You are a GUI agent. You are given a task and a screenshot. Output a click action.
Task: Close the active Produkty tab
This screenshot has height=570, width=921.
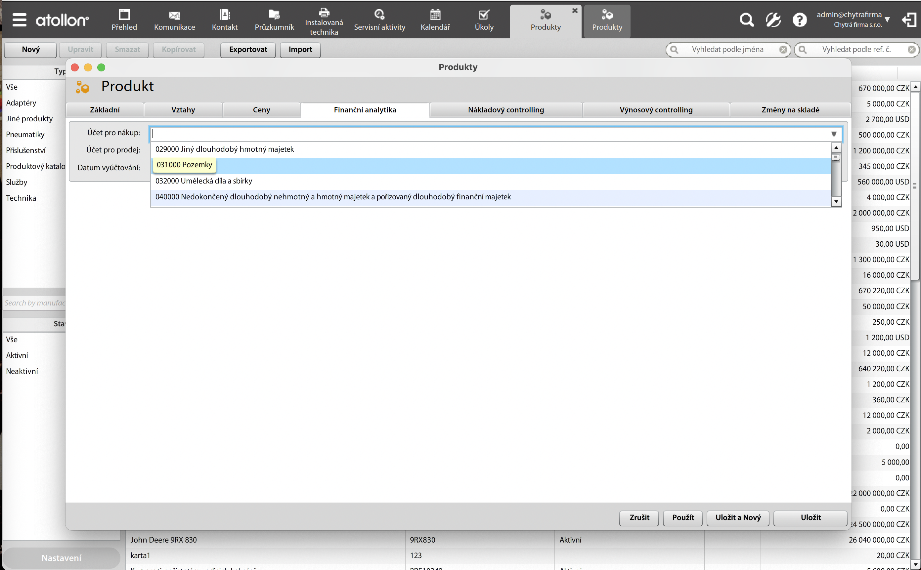575,11
